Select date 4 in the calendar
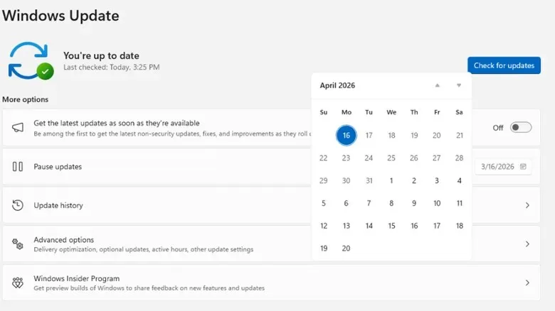The image size is (555, 311). pos(460,180)
